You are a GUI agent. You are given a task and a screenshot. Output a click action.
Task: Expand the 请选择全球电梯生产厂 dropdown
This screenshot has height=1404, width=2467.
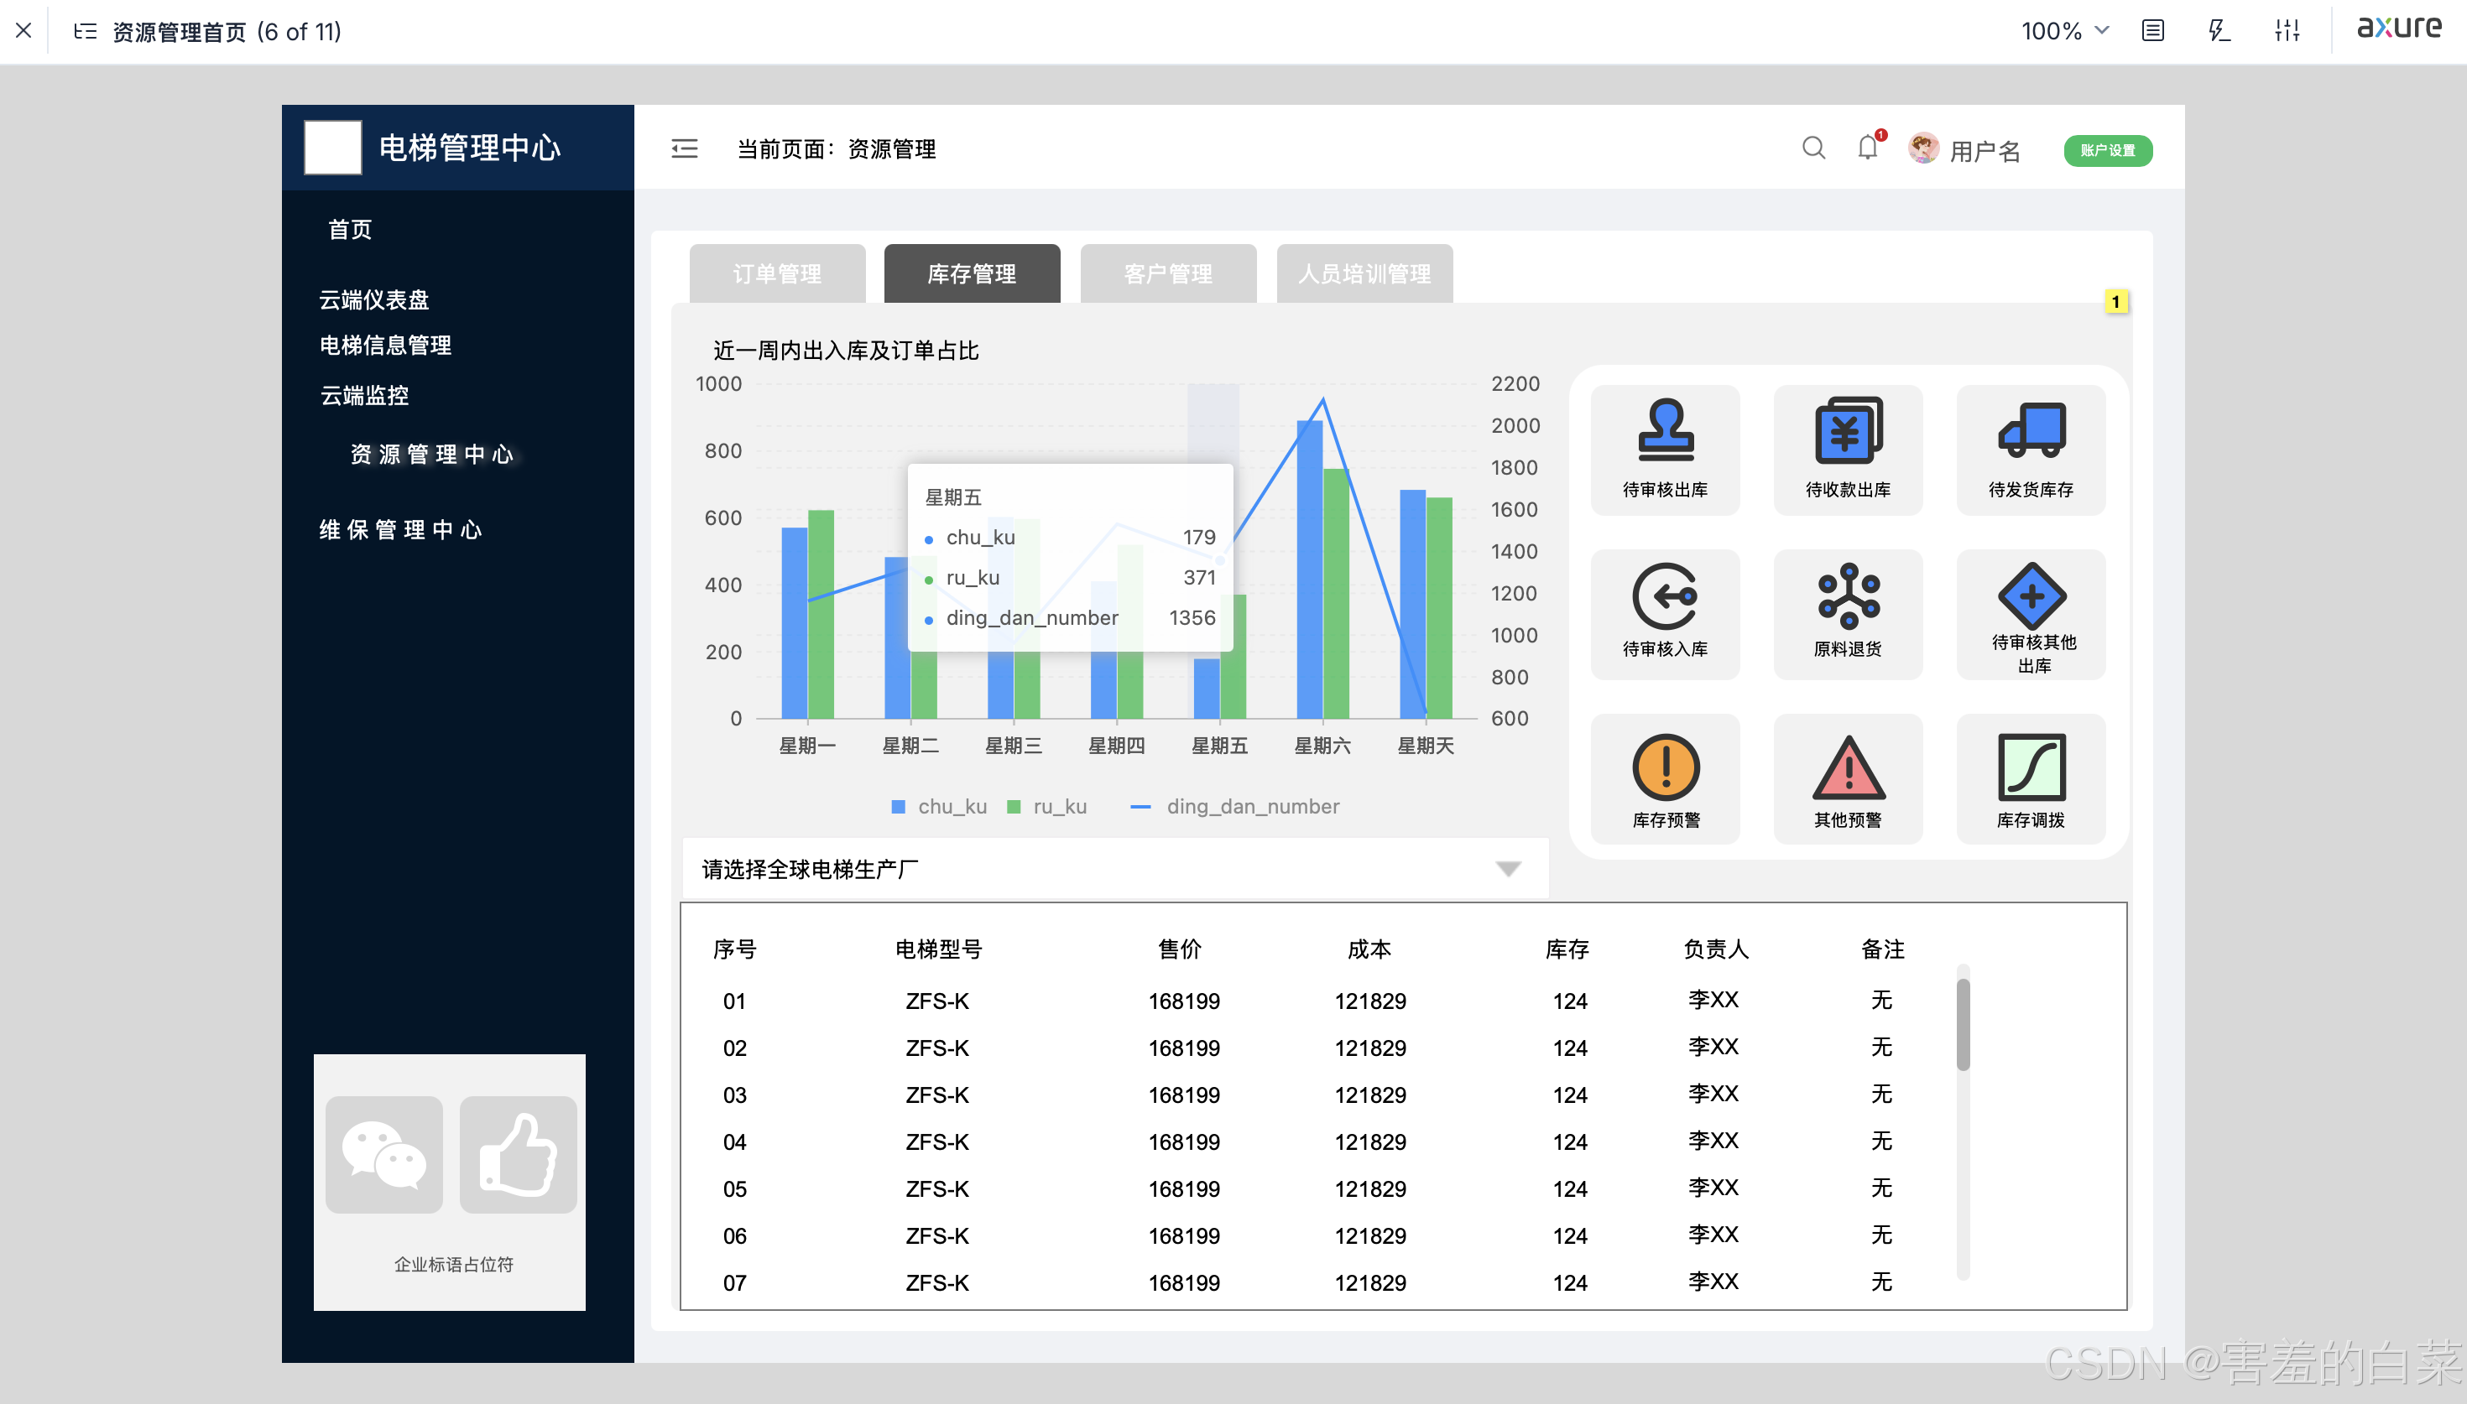point(1507,869)
